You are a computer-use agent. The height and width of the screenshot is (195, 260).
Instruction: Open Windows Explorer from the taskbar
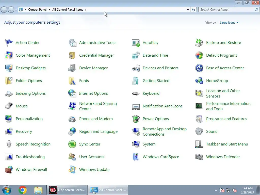[x=38, y=190]
